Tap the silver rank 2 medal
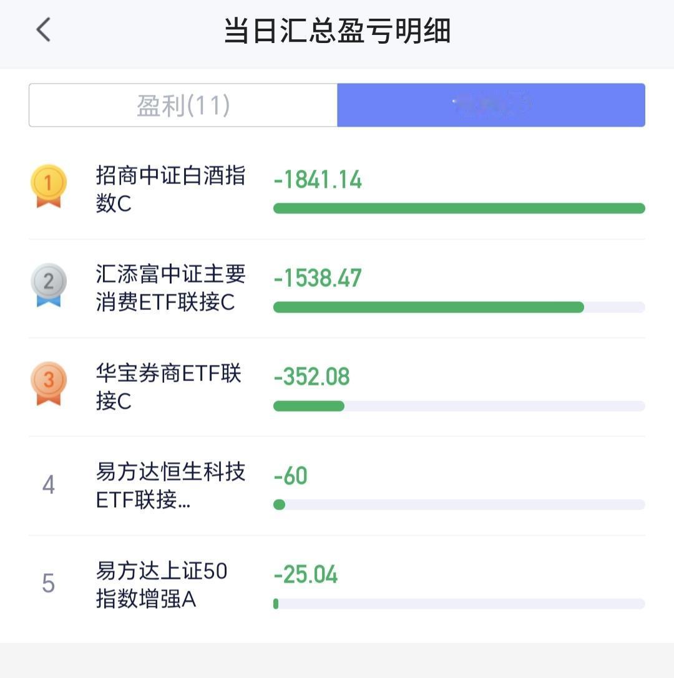This screenshot has height=678, width=674. pos(49,285)
